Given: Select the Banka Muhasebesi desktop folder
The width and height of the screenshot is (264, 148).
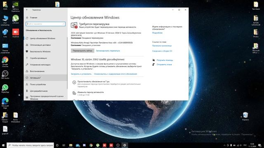Looking at the screenshot, I should tap(16, 117).
